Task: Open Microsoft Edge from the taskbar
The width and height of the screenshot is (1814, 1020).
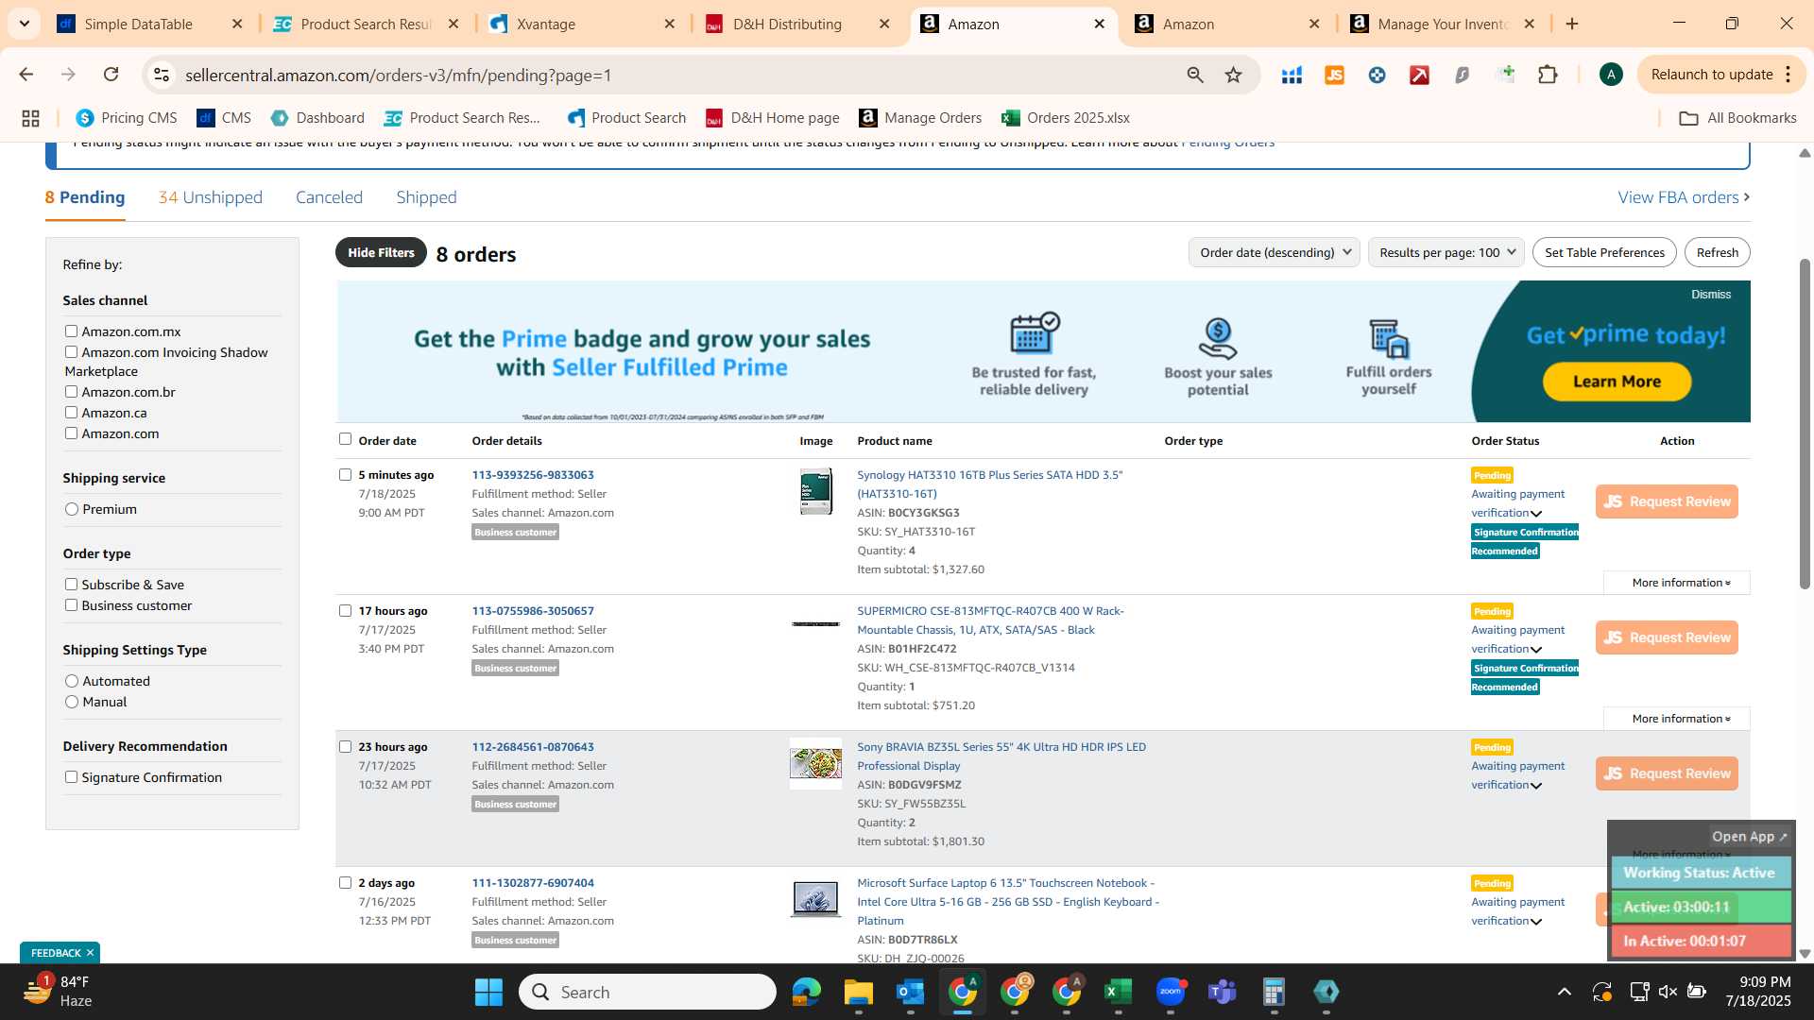Action: pos(806,992)
